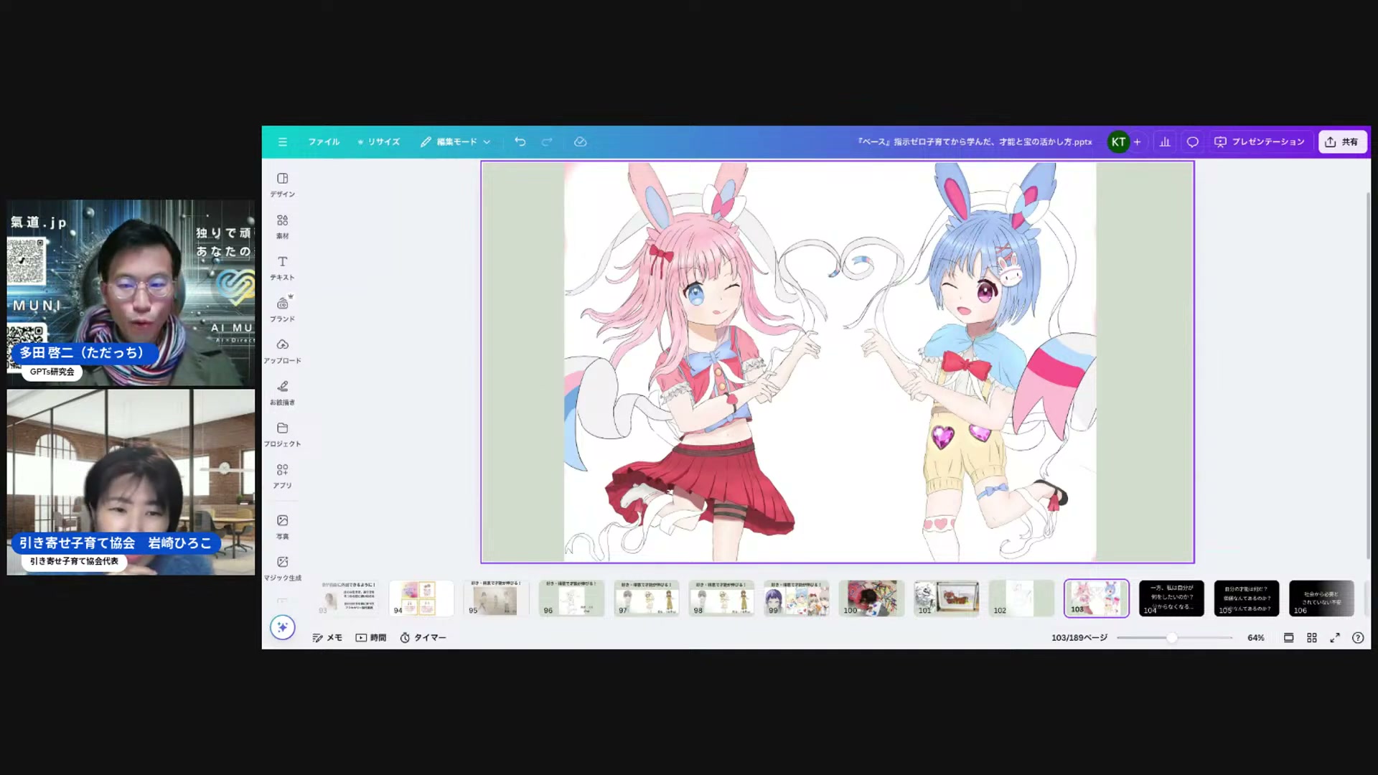
Task: Open the 写真 photos panel
Action: (283, 527)
